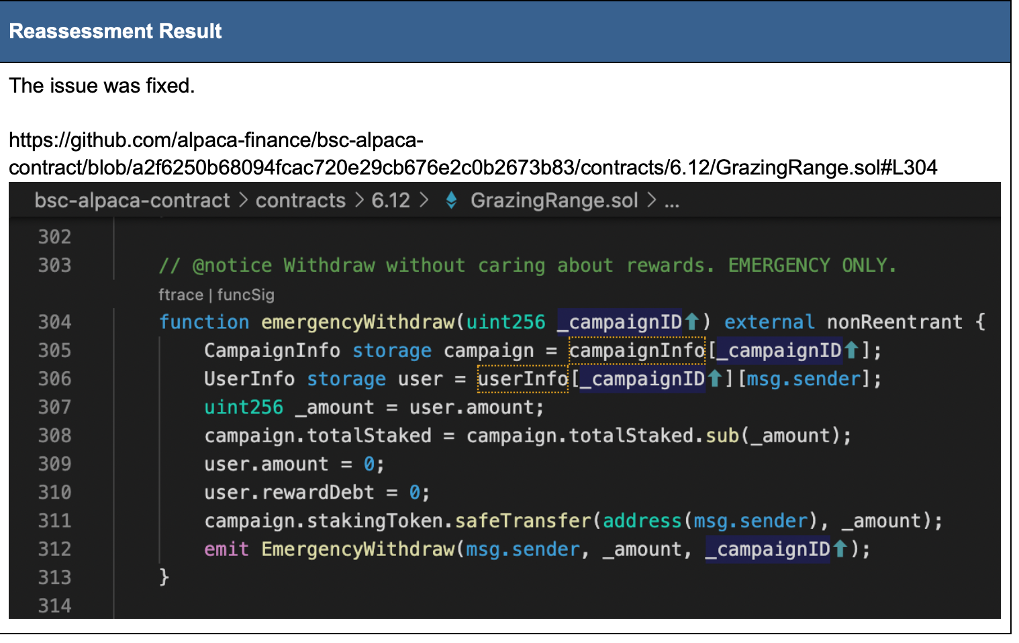Click the funcSig code lens link

[246, 295]
